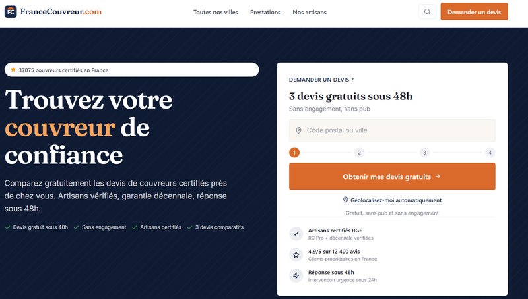Click the Réponse sous 48h text

331,272
